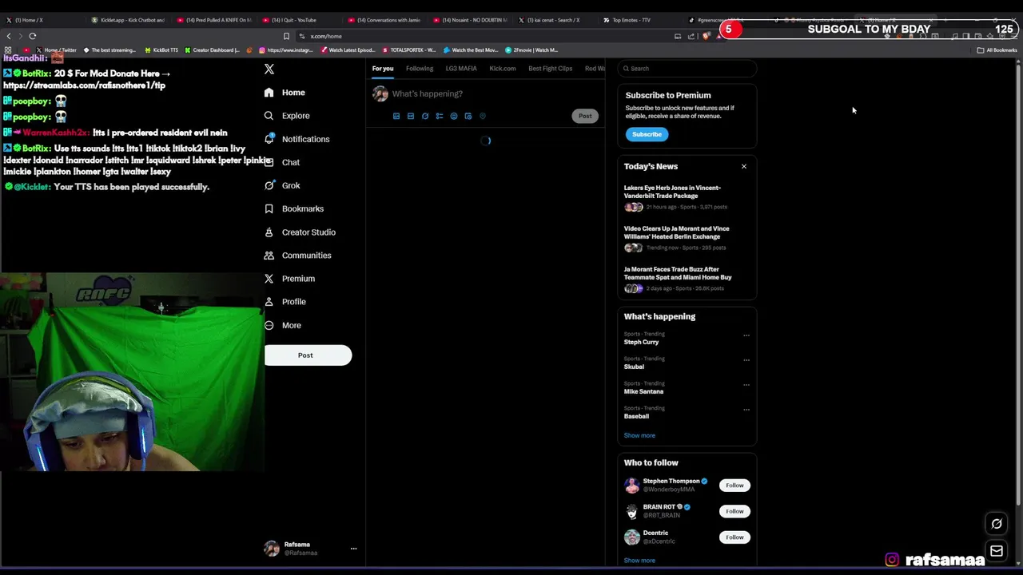The image size is (1023, 575).
Task: Click the bookmark icon in address bar
Action: pos(286,36)
